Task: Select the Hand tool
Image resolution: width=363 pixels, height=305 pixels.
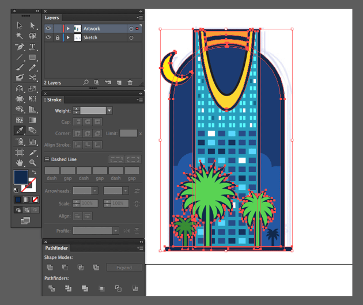Action: click(20, 163)
